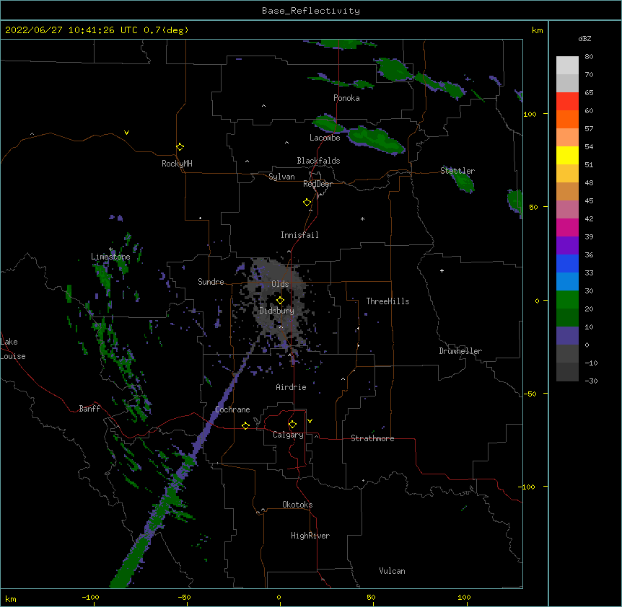This screenshot has width=622, height=607.
Task: Click the slate purple swatch between 10 and 0
Action: point(567,336)
